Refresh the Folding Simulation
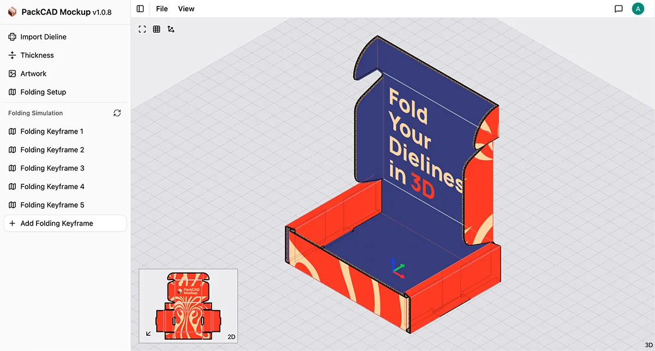 [x=117, y=113]
